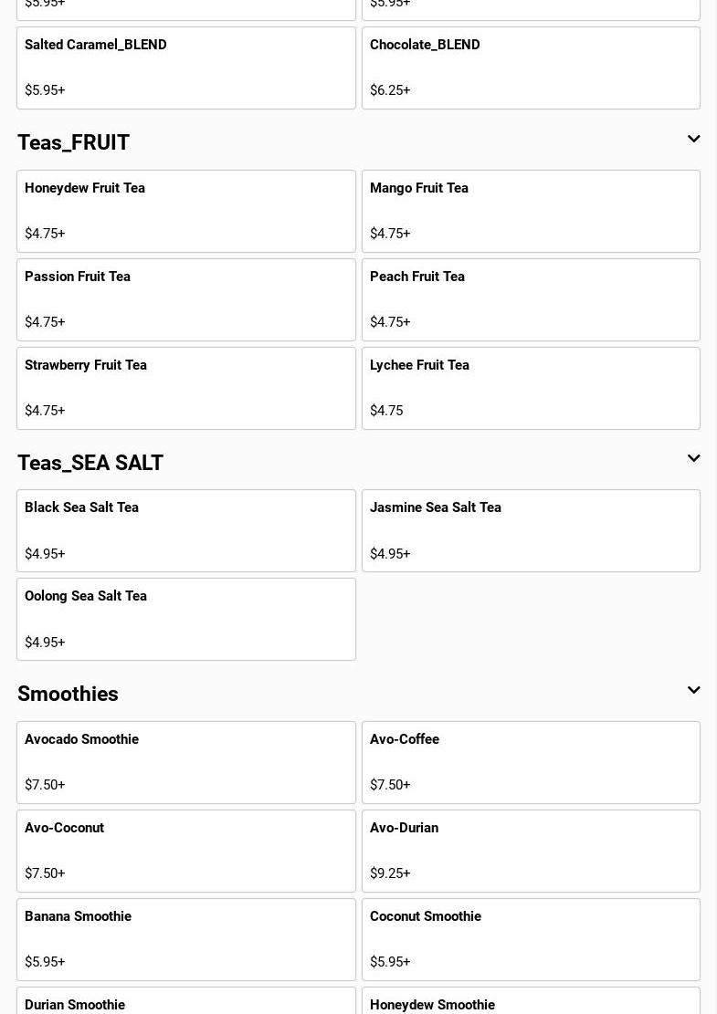
Task: Select the Avo-Coconut smoothie card
Action: (186, 851)
